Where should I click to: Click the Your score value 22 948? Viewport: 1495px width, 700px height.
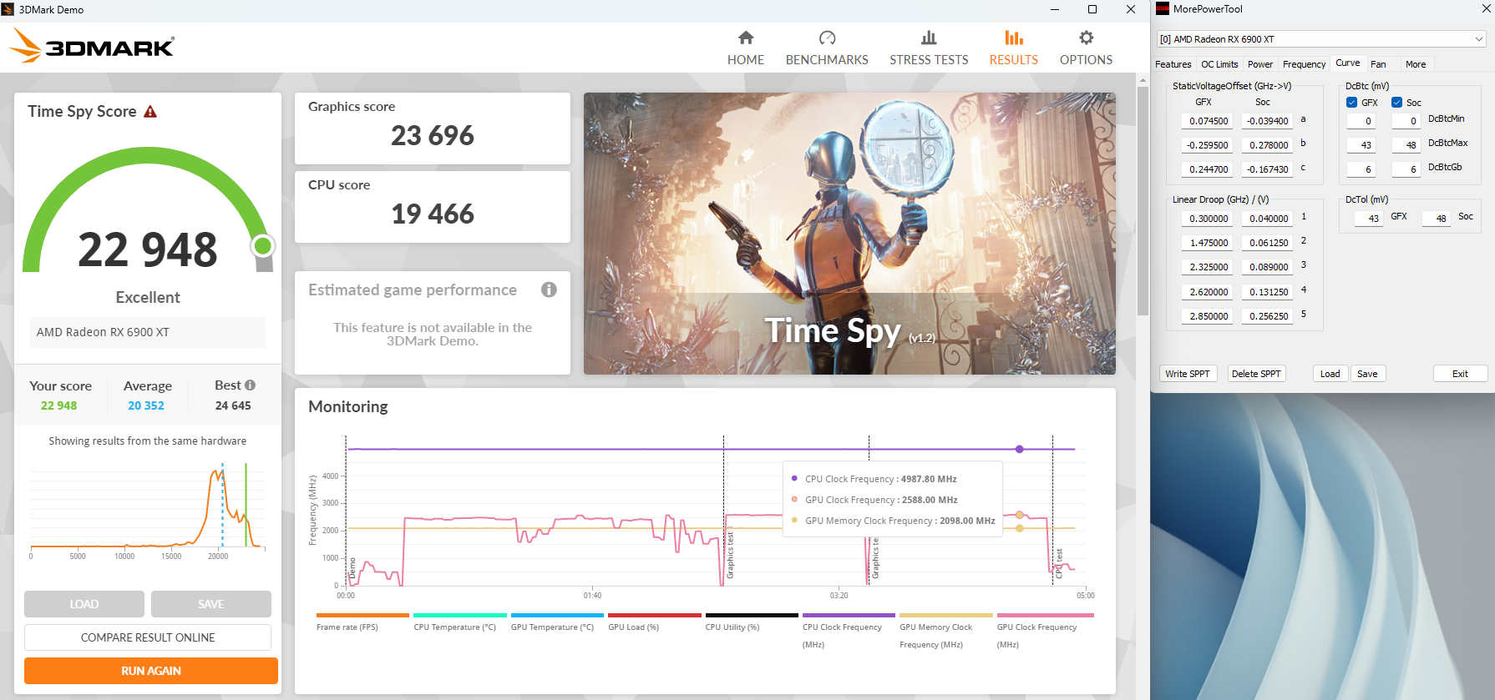click(58, 405)
